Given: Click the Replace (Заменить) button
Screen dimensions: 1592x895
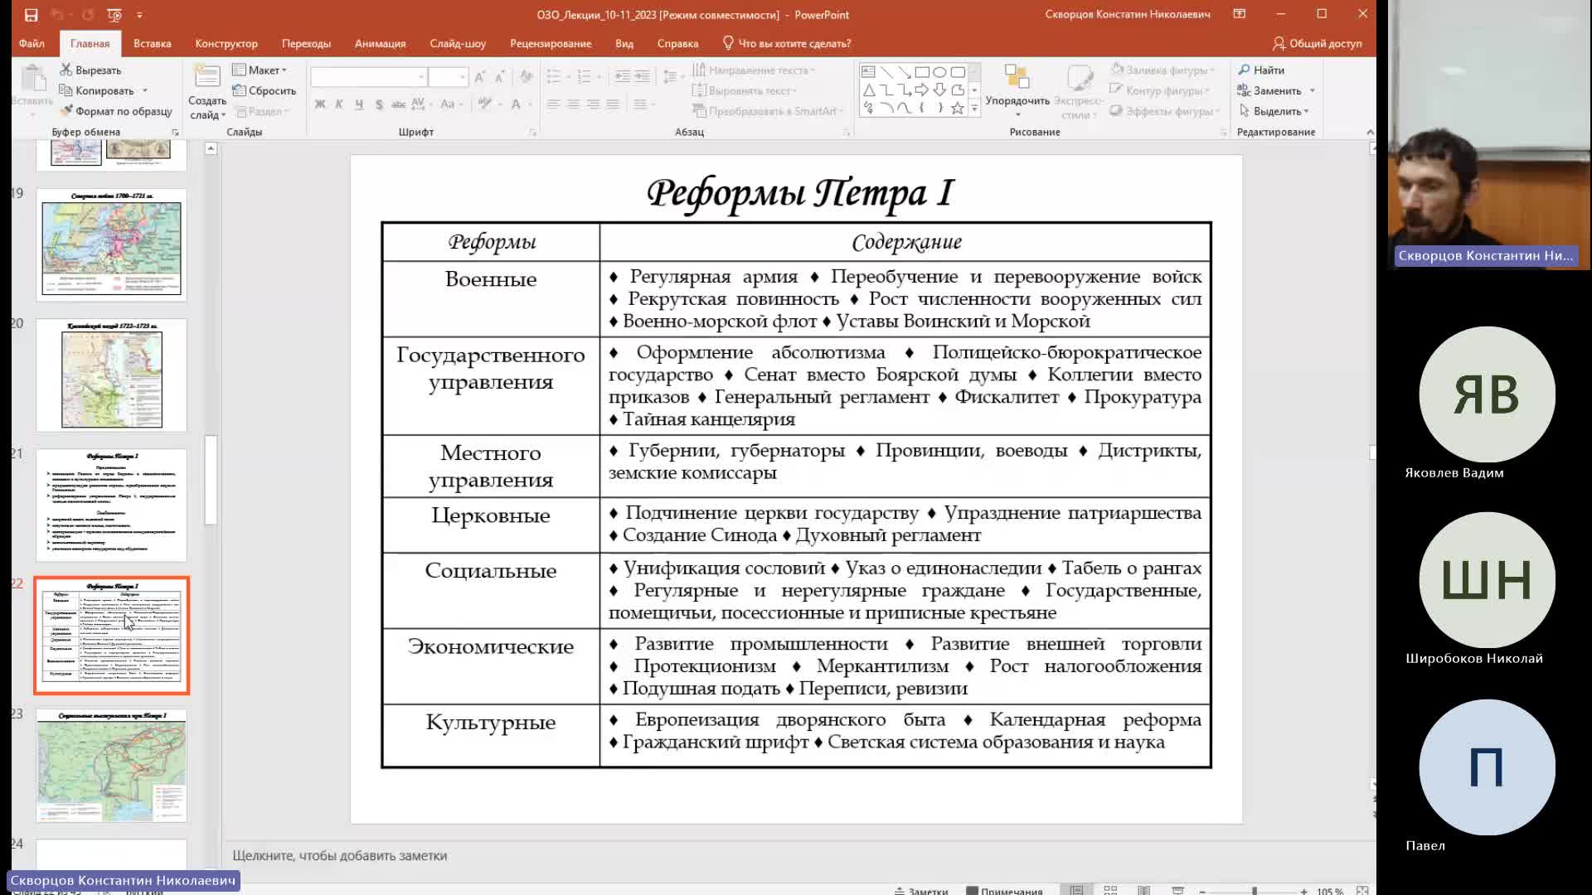Looking at the screenshot, I should pos(1269,90).
